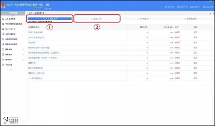Expand 专项附加扣除信息采集 submenu
This screenshot has width=215, height=126.
[23, 24]
